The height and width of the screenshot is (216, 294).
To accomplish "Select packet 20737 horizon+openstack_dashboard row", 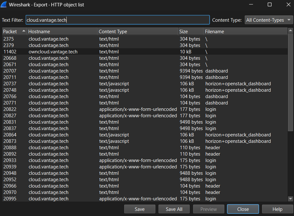I will (x=145, y=83).
